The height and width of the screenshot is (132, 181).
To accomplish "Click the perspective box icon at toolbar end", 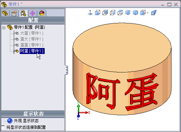I will point(154,13).
